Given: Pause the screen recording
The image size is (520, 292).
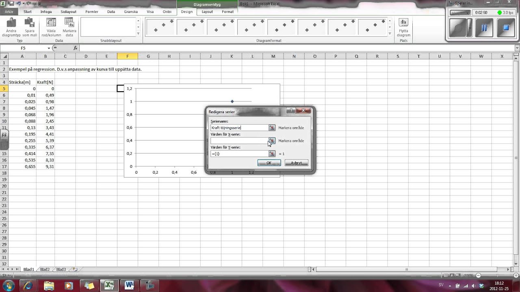Looking at the screenshot, I should [484, 28].
